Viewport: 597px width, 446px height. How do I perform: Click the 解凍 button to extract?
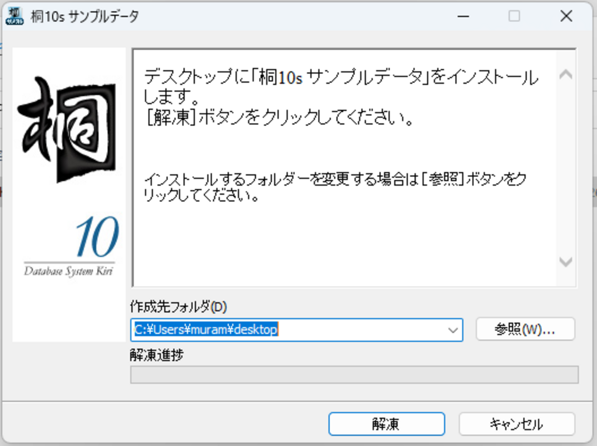pos(386,424)
